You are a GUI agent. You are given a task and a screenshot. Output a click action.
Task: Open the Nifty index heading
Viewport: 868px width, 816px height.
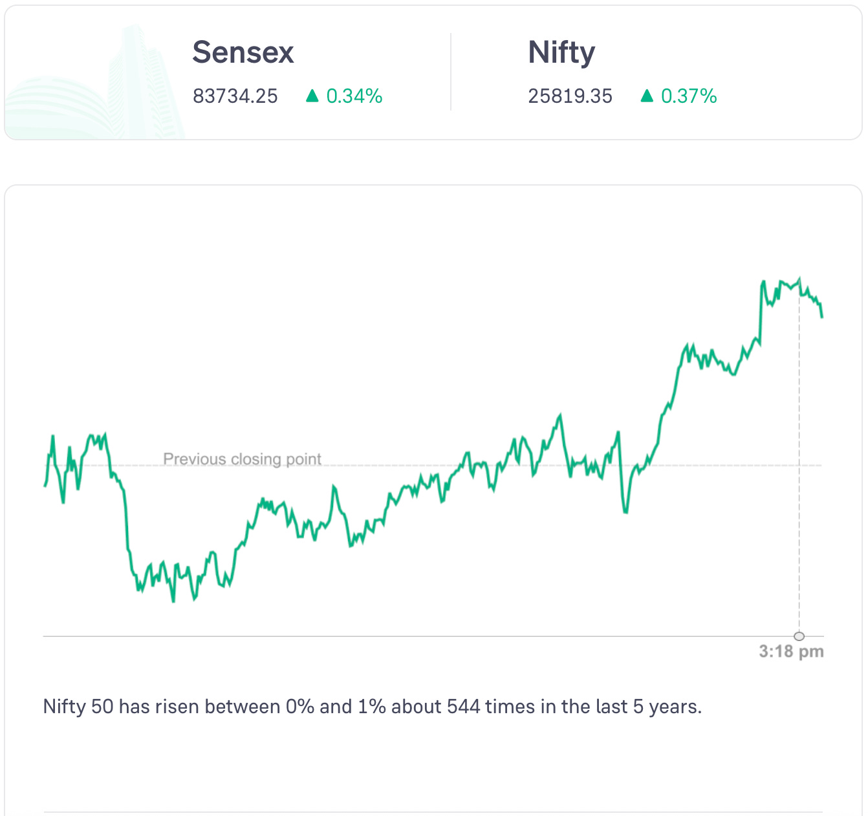(x=561, y=52)
